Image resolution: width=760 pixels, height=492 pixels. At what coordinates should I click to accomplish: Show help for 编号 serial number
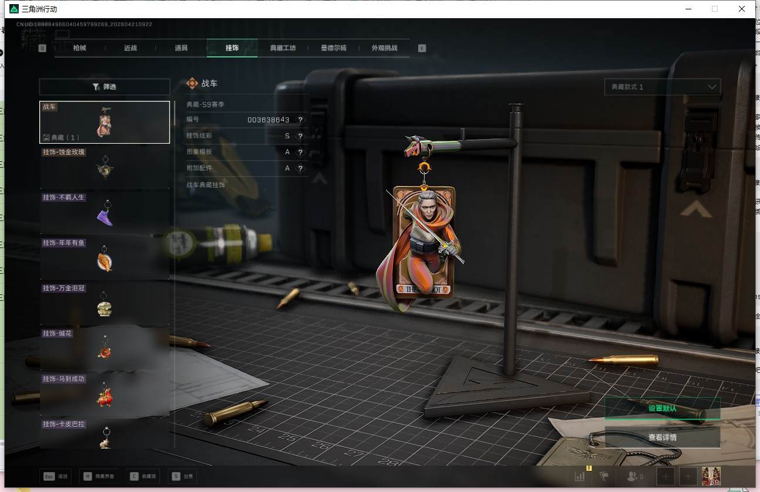coord(300,120)
